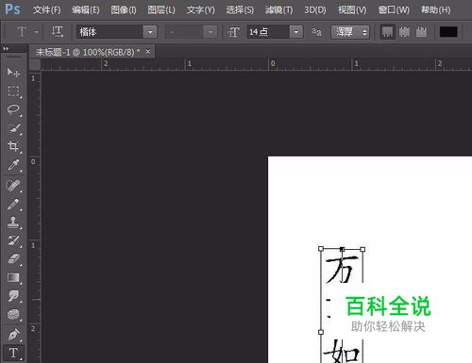The width and height of the screenshot is (472, 363).
Task: Select the Rectangular Marquee tool
Action: coord(13,91)
